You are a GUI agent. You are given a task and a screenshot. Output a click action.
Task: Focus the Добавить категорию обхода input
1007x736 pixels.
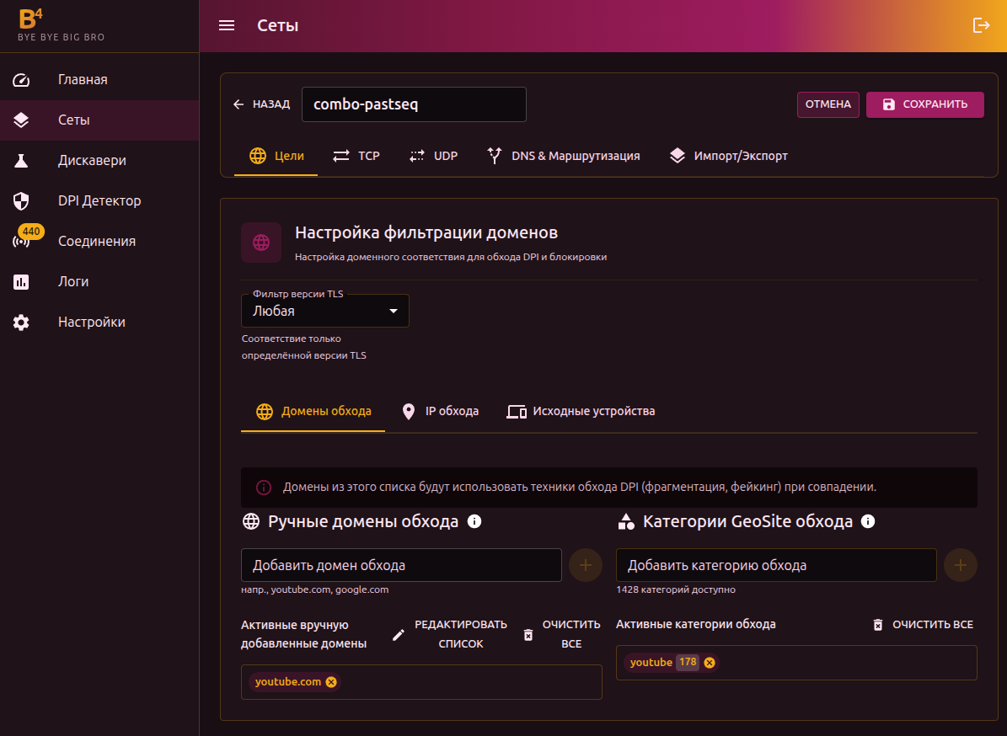tap(775, 565)
